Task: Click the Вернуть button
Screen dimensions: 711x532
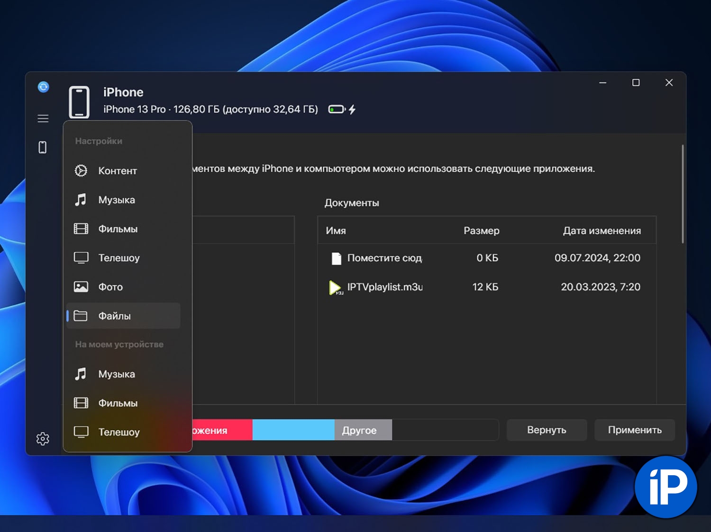Action: (547, 430)
